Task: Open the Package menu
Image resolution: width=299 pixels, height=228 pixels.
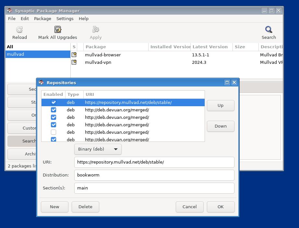Action: click(42, 18)
